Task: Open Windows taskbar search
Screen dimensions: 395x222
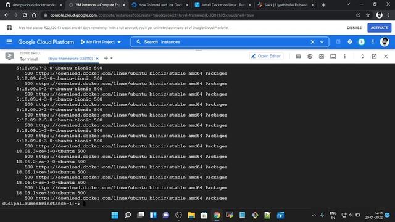Action: (x=128, y=215)
